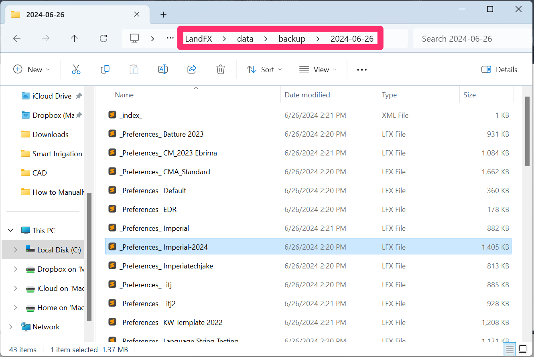534x357 pixels.
Task: Click the backup breadcrumb
Action: point(292,39)
